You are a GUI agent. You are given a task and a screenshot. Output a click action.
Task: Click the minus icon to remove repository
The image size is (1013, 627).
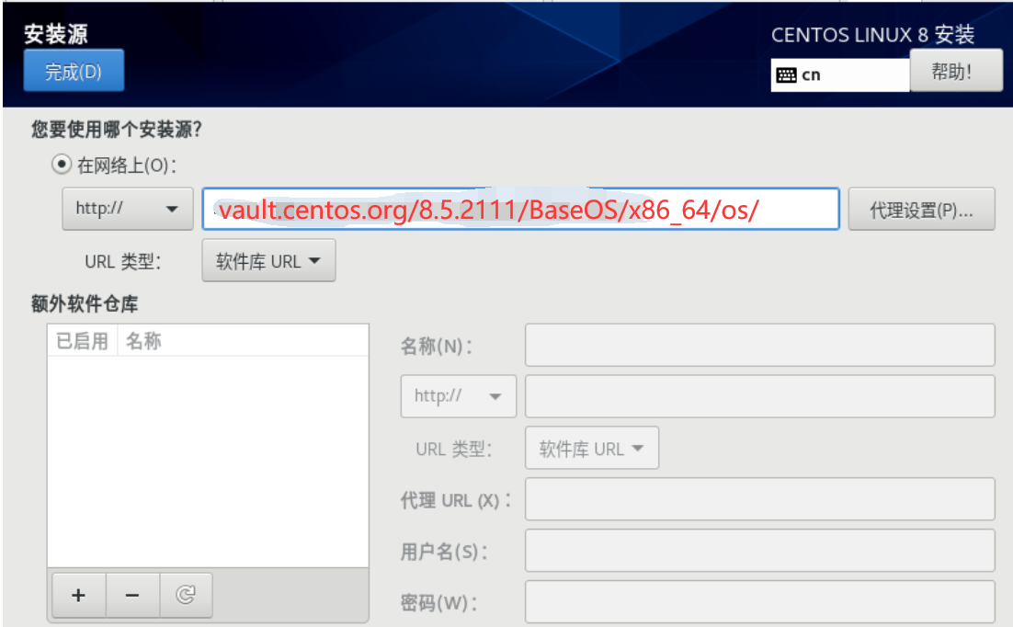tap(132, 595)
